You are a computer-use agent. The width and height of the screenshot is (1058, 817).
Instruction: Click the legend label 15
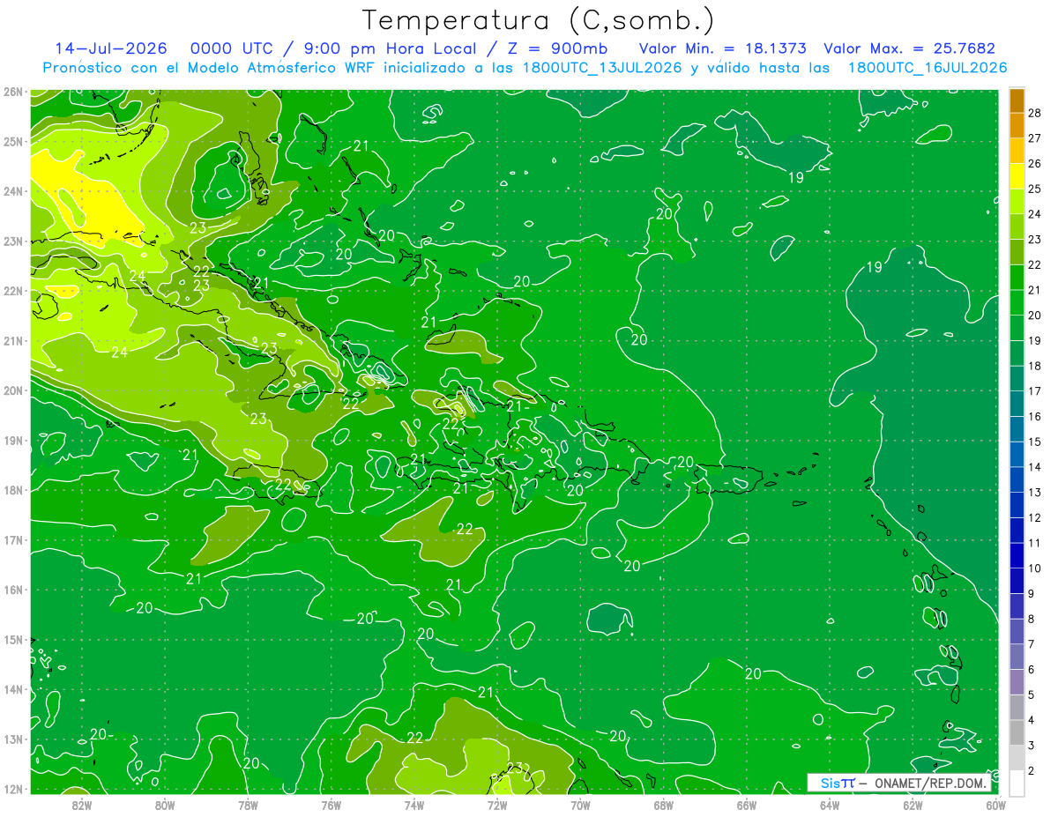[1035, 442]
